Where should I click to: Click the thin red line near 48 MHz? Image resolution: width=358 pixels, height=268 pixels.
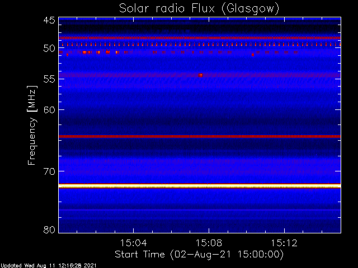click(200, 38)
